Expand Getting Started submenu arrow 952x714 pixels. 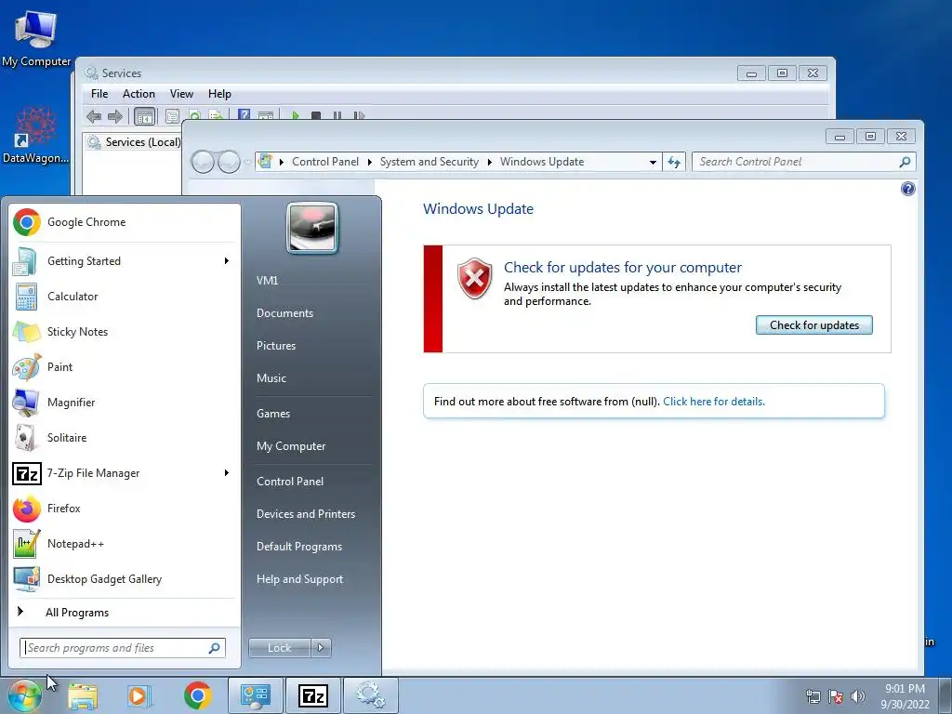[x=227, y=261]
